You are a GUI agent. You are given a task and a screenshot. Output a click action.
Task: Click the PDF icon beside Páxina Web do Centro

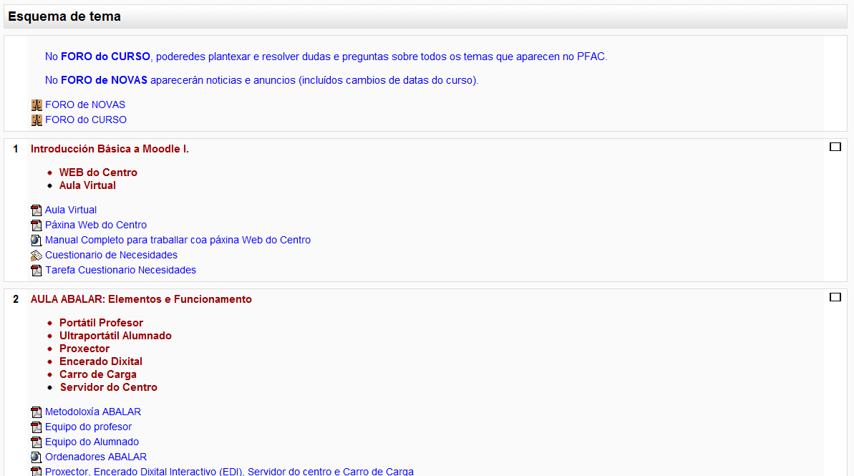tap(37, 225)
